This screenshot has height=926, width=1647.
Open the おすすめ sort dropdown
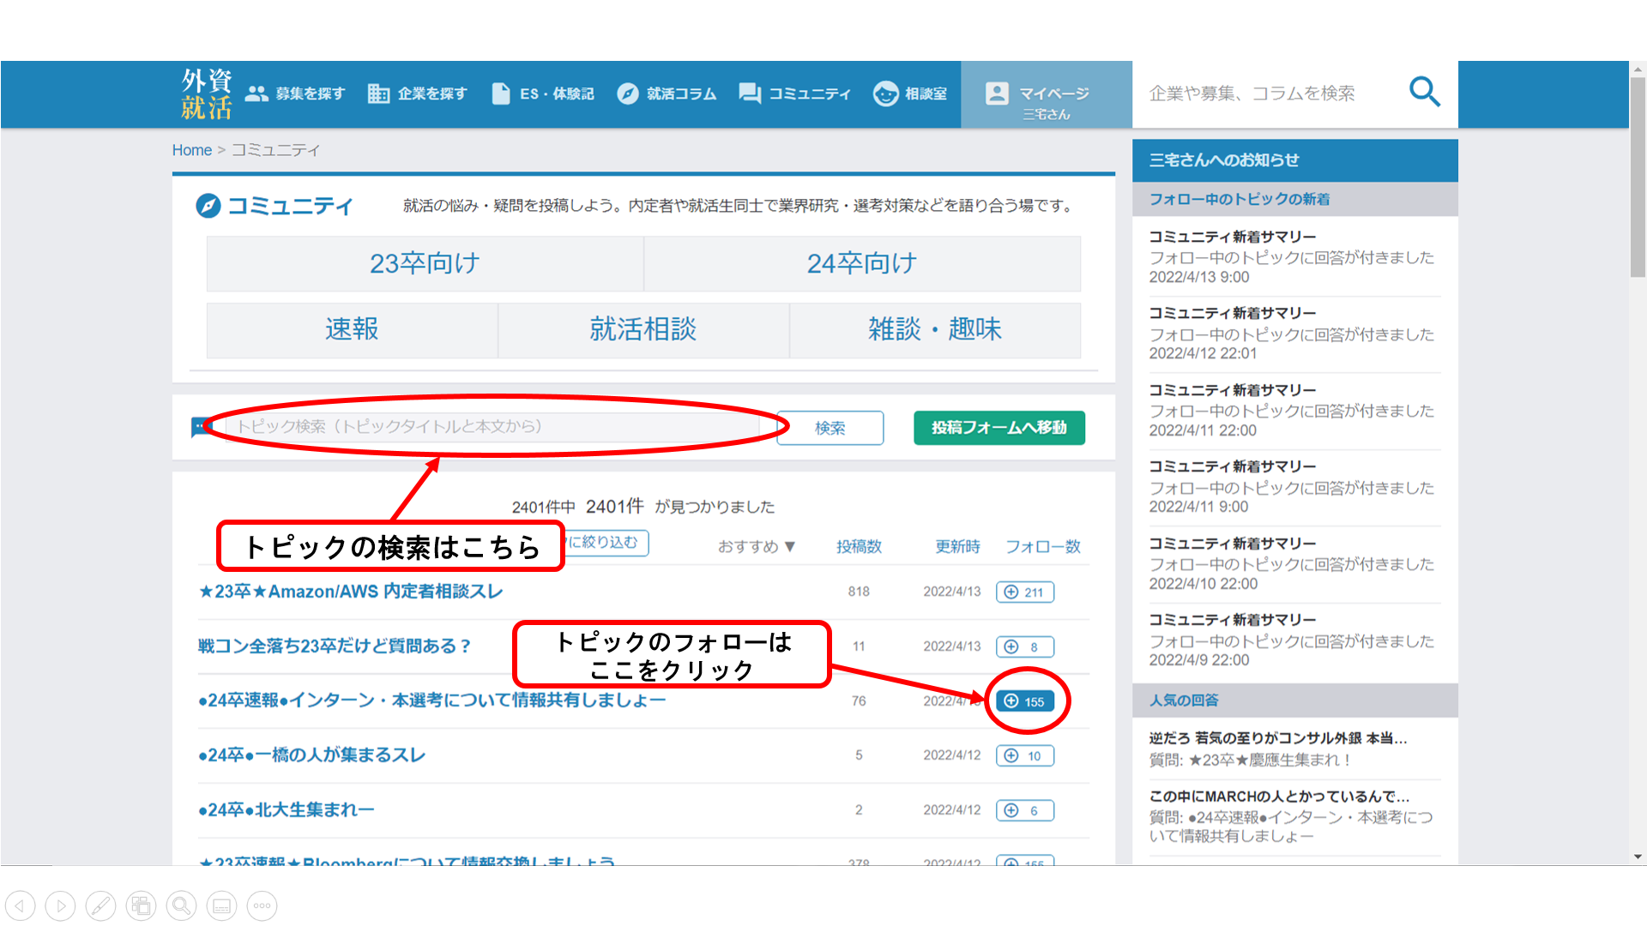coord(757,546)
